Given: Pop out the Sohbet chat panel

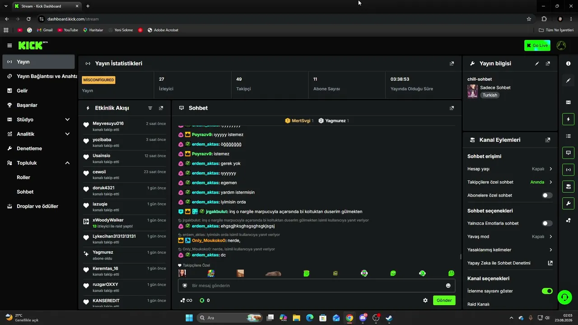Looking at the screenshot, I should 452,108.
